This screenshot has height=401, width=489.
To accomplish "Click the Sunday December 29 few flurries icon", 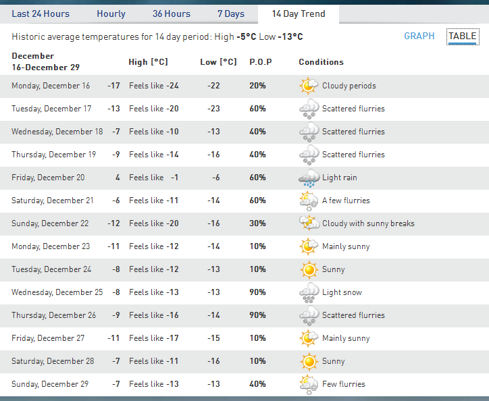I will [x=309, y=384].
